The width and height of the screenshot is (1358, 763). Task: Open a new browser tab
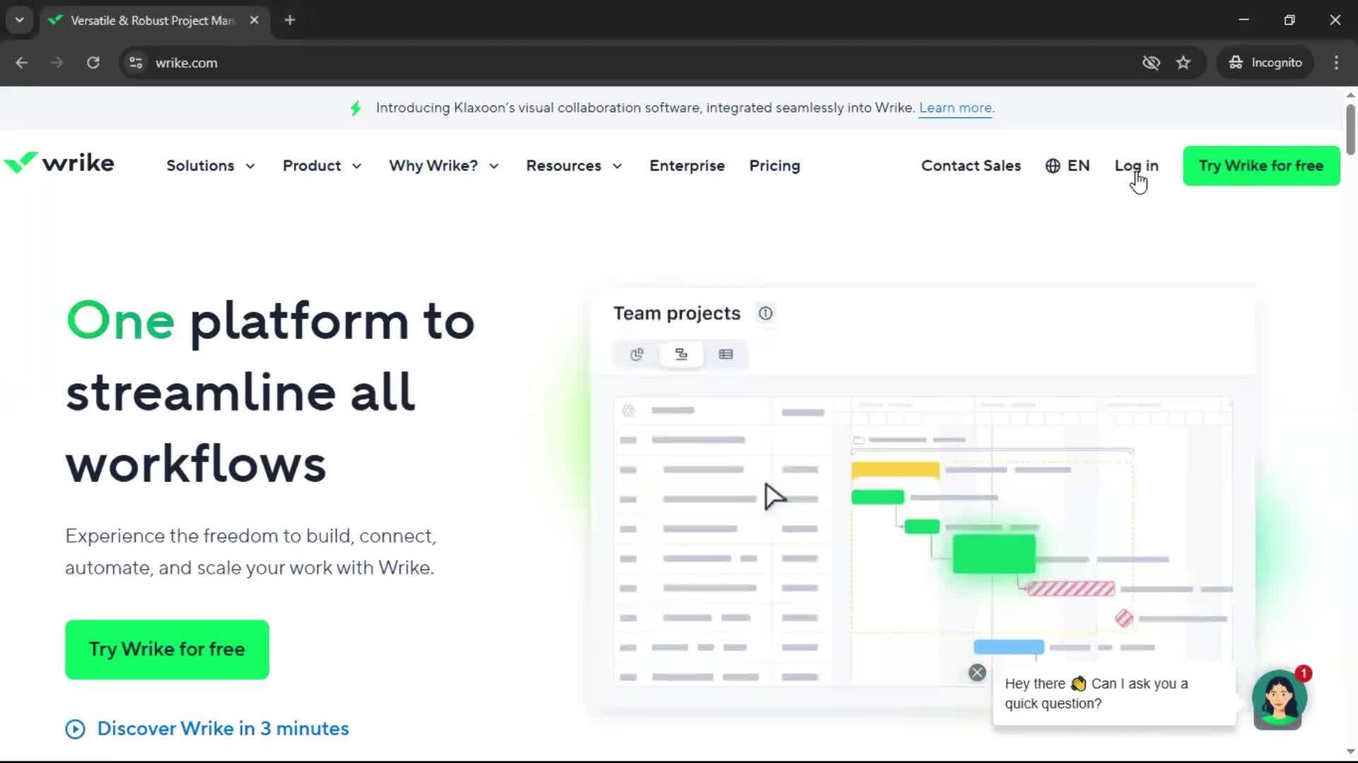point(289,20)
